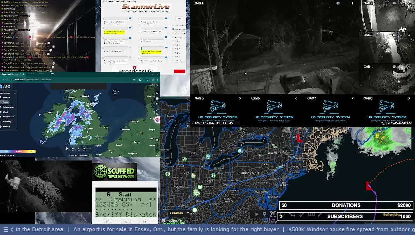Click Zoom Earth share icon

[x=157, y=103]
